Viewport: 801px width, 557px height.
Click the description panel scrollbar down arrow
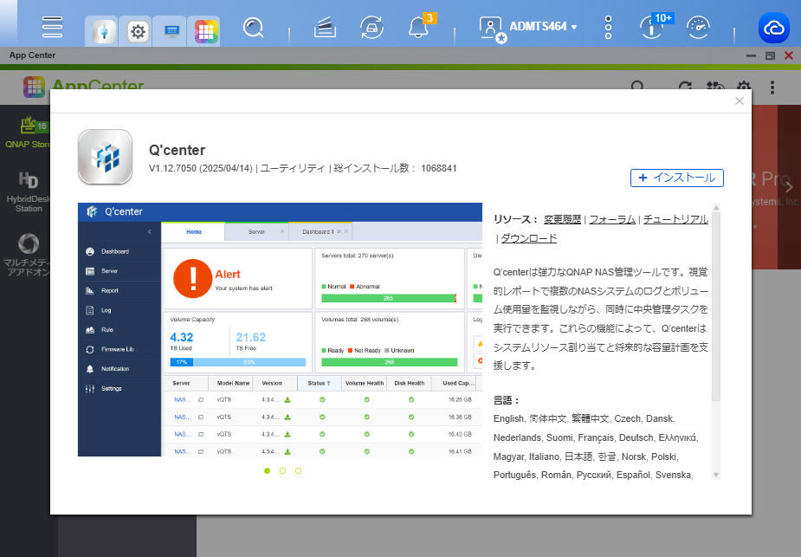tap(715, 475)
